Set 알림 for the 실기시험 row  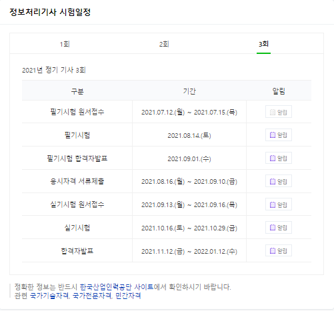click(x=279, y=227)
